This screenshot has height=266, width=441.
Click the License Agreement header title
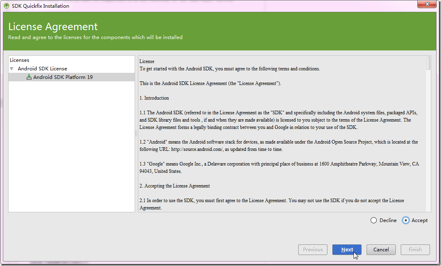(53, 27)
